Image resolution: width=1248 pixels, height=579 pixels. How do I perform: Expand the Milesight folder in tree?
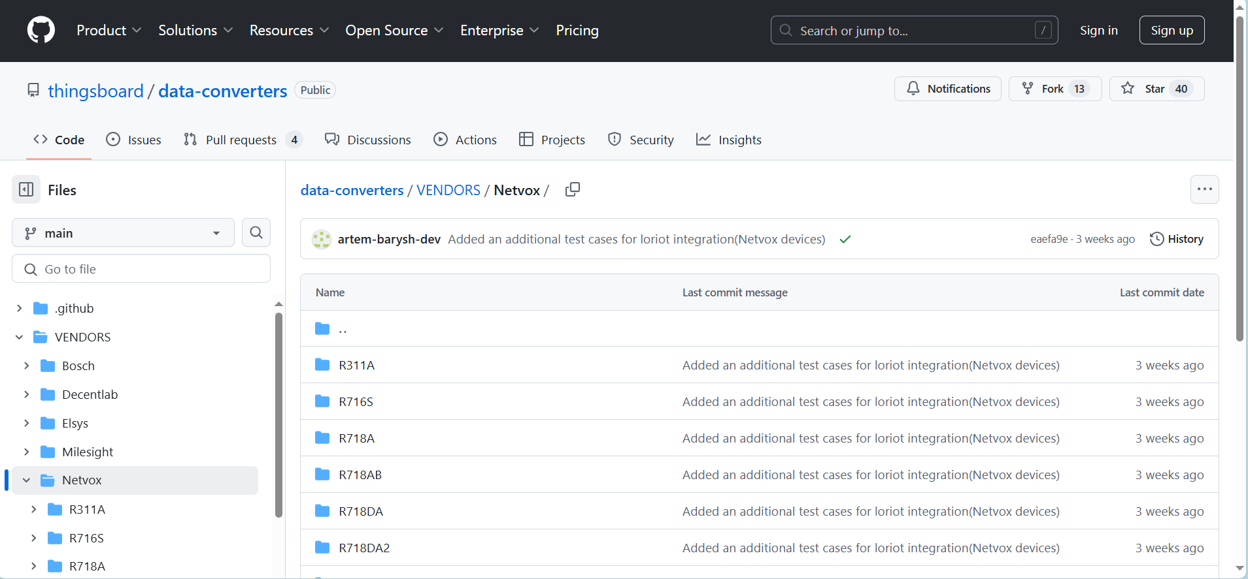click(27, 452)
